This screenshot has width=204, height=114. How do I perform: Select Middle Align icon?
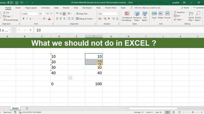tap(61, 13)
